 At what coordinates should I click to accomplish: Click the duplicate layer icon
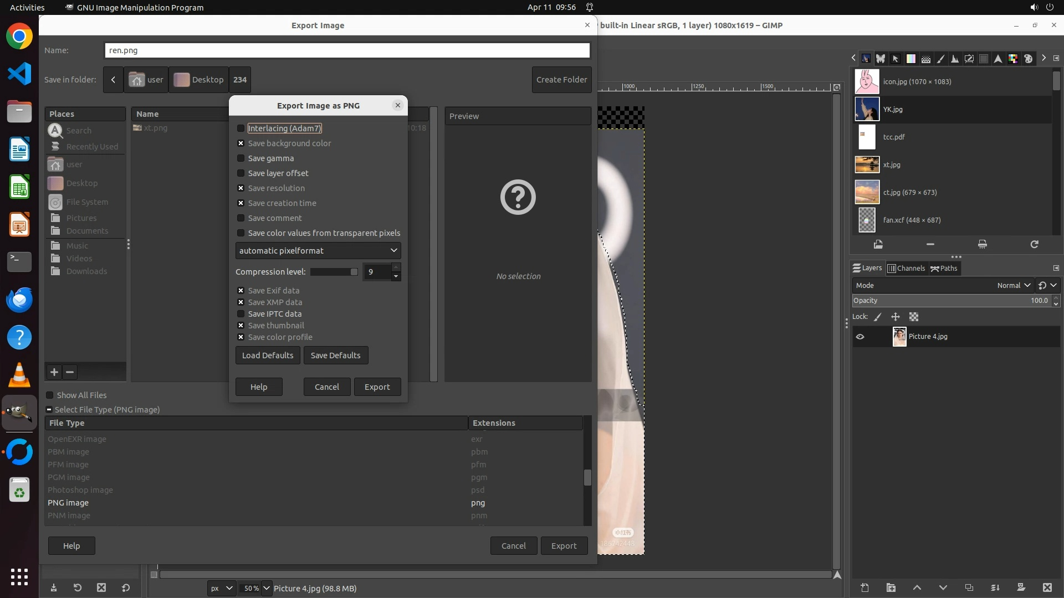coord(969,587)
